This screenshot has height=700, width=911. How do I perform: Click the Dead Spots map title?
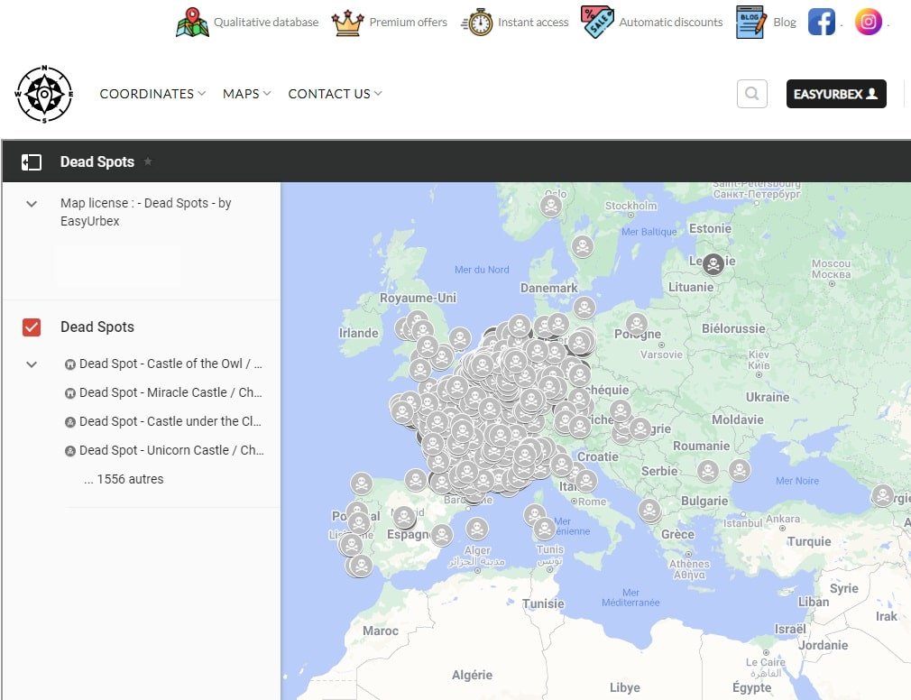[97, 161]
